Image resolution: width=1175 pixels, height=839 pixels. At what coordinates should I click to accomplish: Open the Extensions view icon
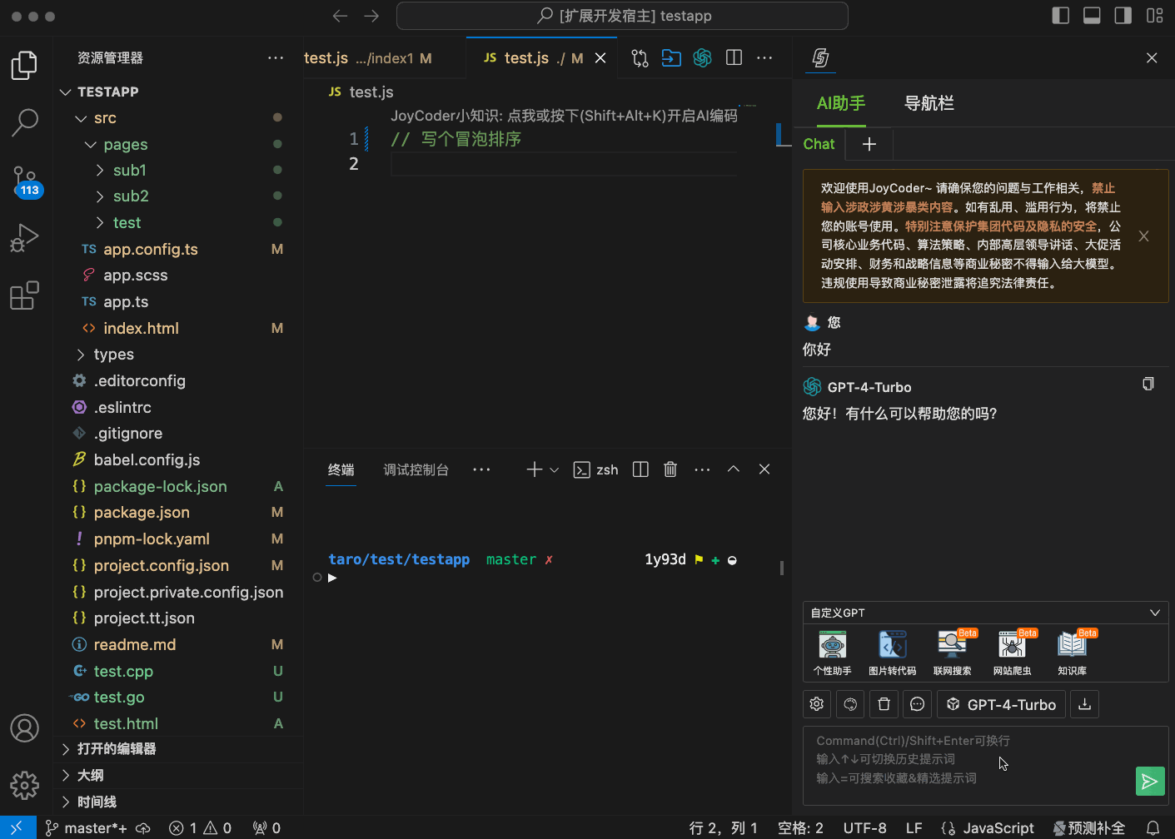click(x=24, y=295)
